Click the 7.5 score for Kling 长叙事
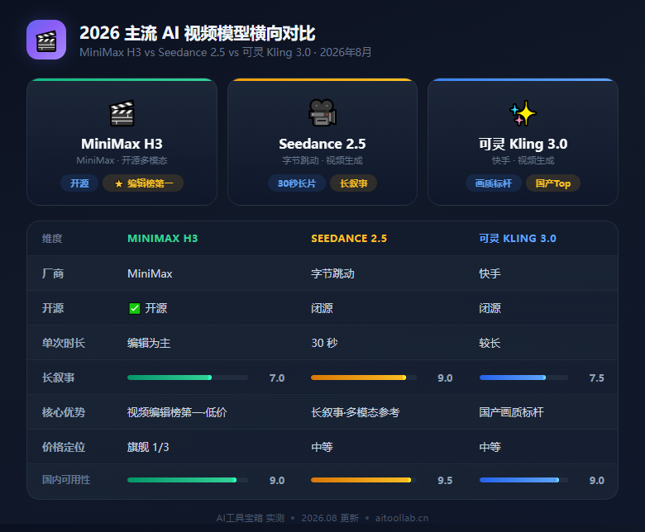The height and width of the screenshot is (532, 645). pyautogui.click(x=596, y=378)
